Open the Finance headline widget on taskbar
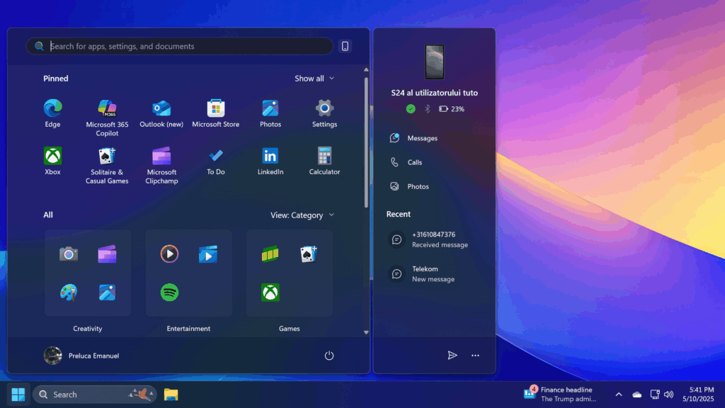This screenshot has height=408, width=725. click(560, 394)
